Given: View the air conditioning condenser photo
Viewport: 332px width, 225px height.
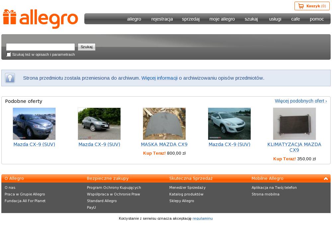Looking at the screenshot, I should (294, 123).
